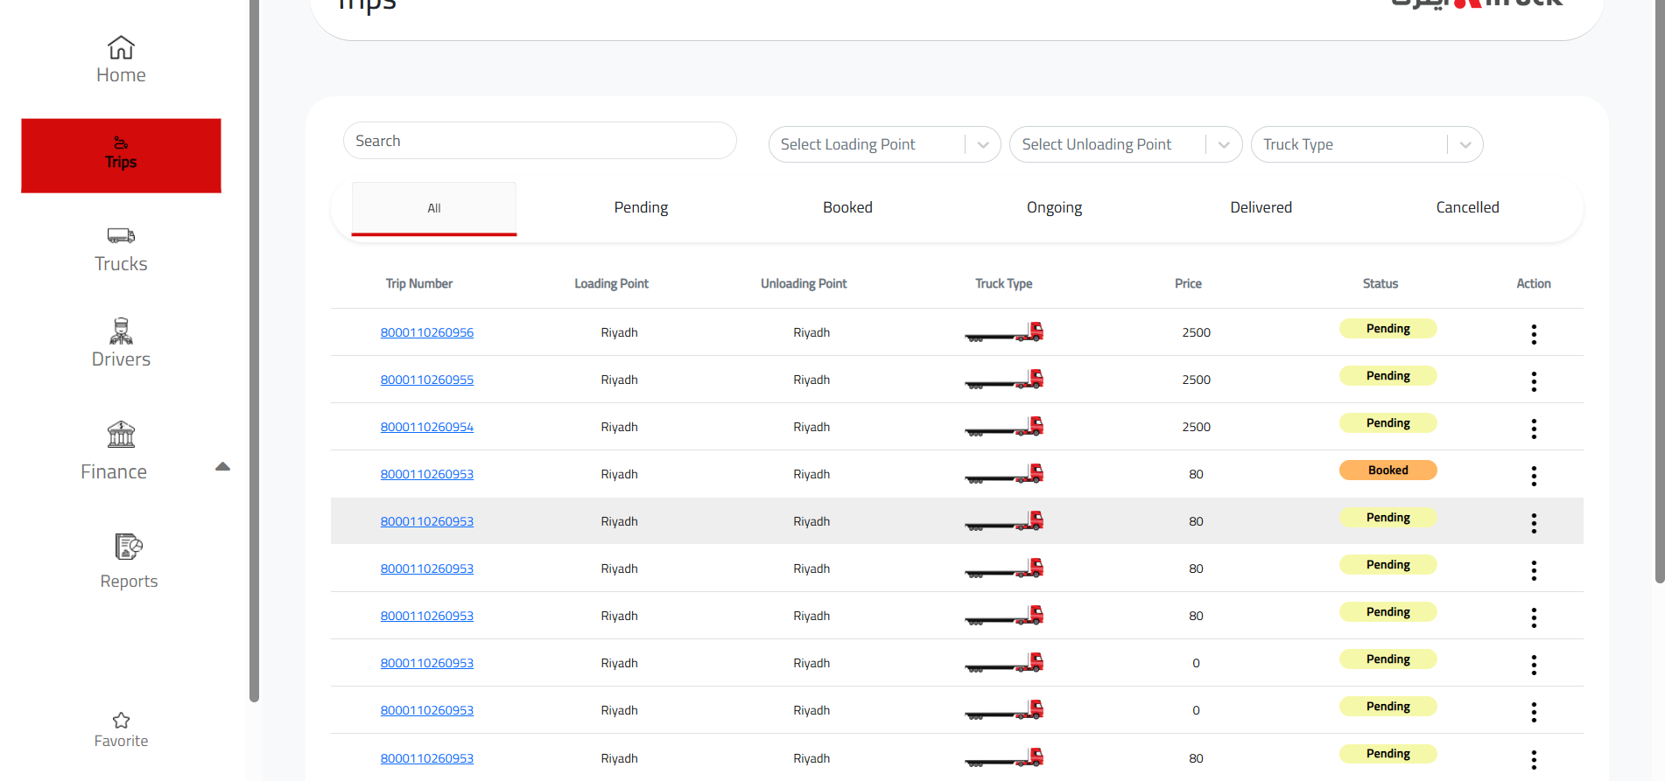1665x781 pixels.
Task: Open the Truck Type dropdown
Action: click(1366, 144)
